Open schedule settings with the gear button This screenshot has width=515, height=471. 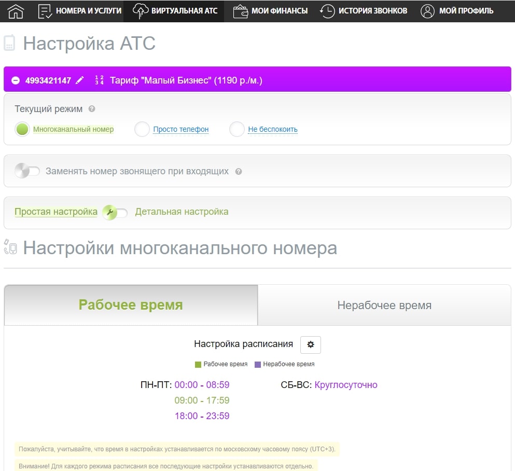311,344
